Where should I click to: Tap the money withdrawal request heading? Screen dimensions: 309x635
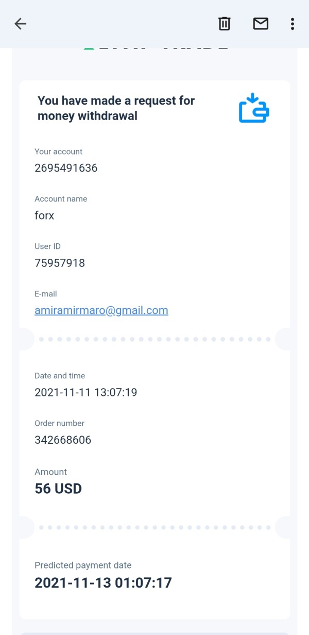point(116,108)
